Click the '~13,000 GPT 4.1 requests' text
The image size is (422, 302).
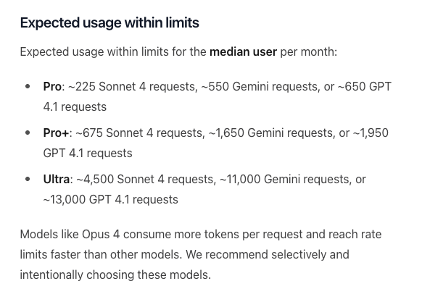[111, 200]
